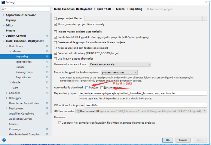Expand the Editor tree node

click(3, 25)
